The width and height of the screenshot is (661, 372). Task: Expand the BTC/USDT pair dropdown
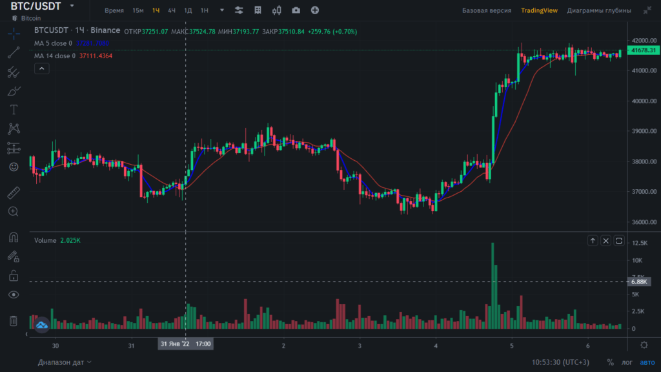pos(70,6)
